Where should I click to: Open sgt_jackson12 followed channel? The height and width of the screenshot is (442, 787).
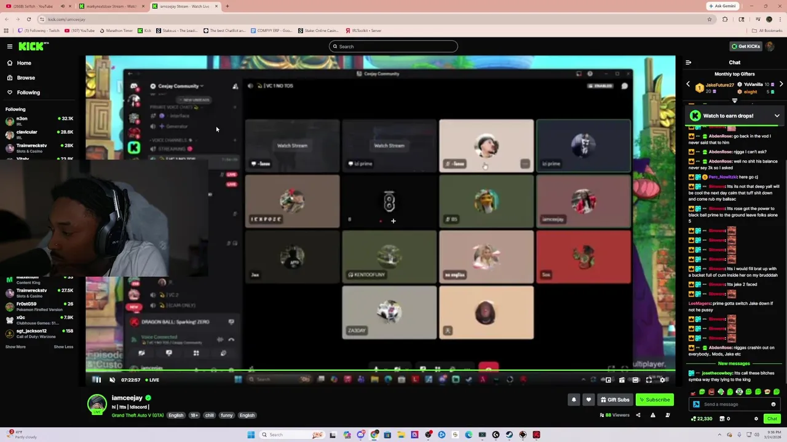pos(39,333)
